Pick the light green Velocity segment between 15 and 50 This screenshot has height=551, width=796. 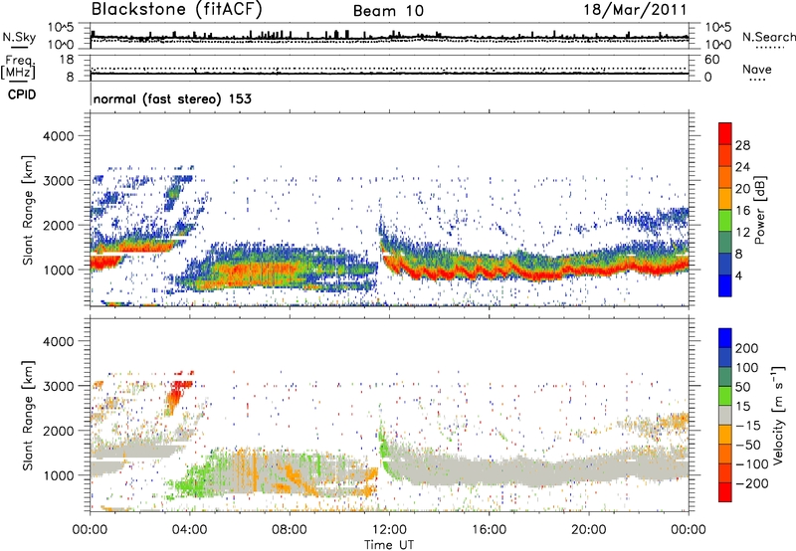(725, 396)
